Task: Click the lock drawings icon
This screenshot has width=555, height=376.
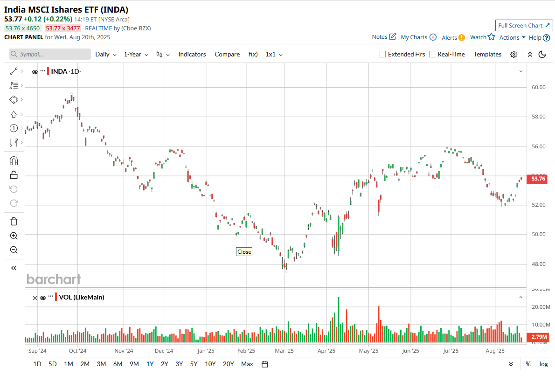Action: 14,175
